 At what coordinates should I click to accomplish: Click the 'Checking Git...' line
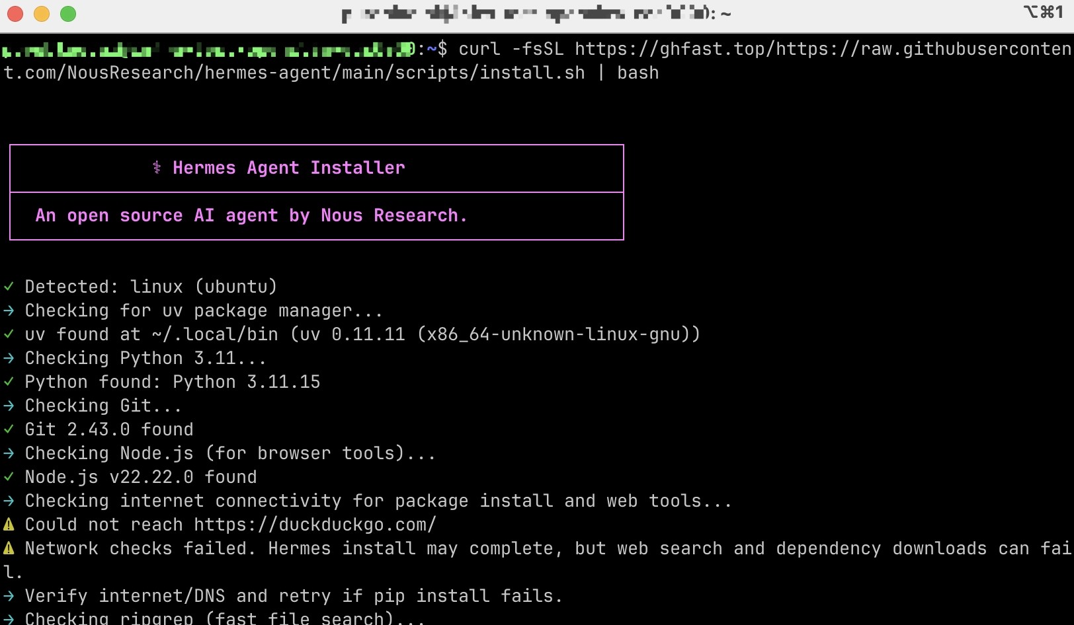(x=103, y=406)
